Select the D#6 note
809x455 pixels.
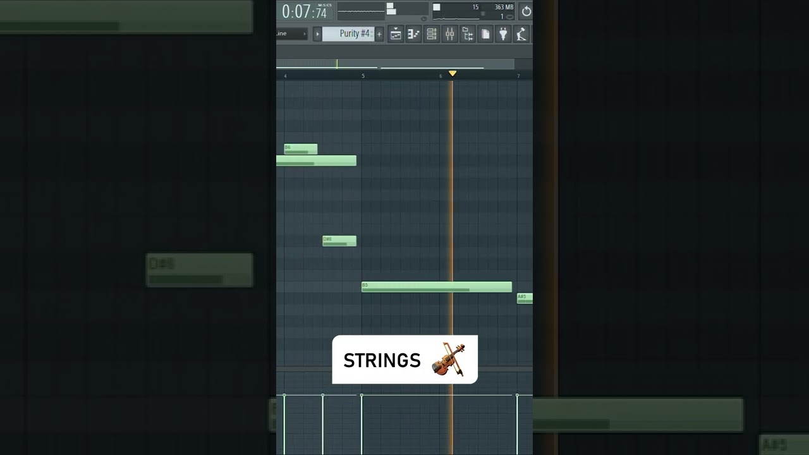click(339, 241)
